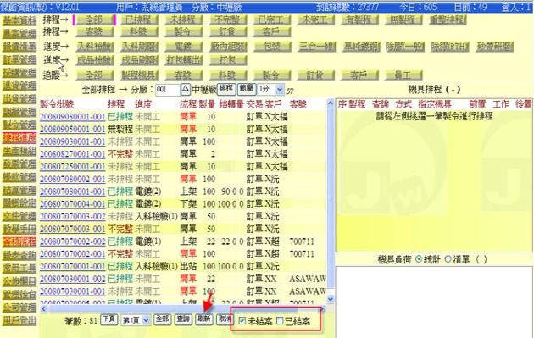The image size is (534, 338).
Task: Click the scroll-up arrow of the order list
Action: pyautogui.click(x=331, y=103)
